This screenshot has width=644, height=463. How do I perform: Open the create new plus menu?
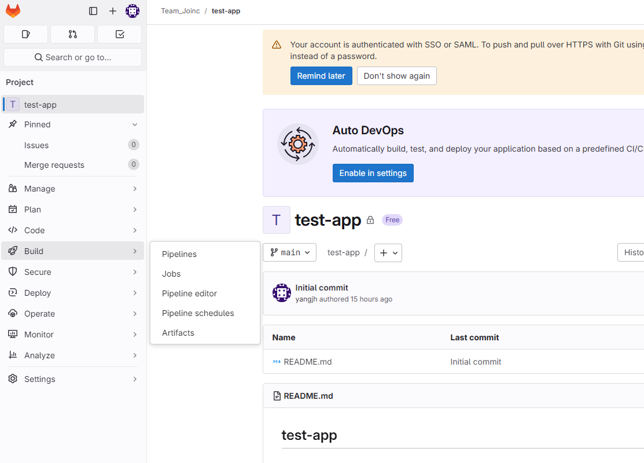[112, 11]
